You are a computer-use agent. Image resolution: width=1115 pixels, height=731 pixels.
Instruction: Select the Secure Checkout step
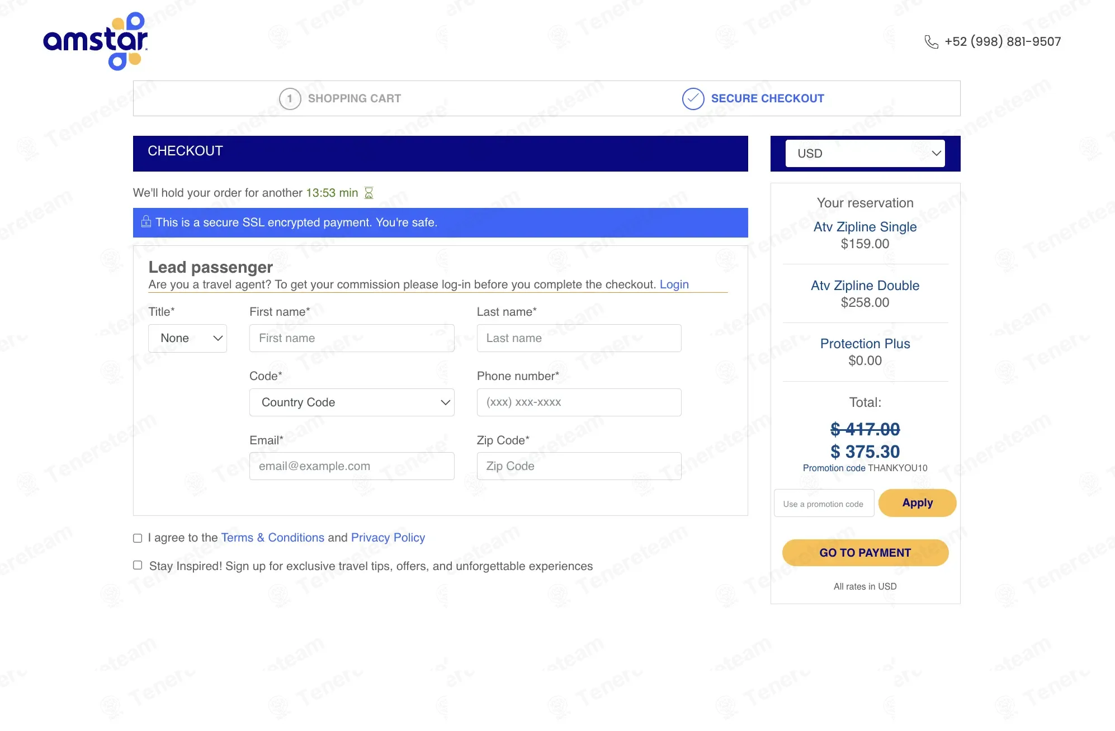click(753, 99)
